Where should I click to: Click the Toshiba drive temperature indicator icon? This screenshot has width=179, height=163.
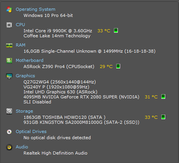point(163,117)
